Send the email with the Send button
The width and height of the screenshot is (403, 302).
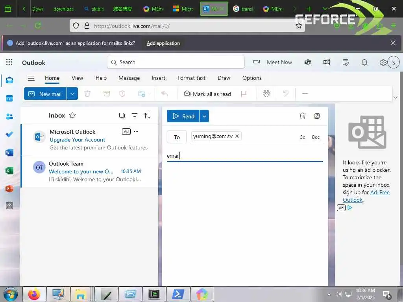[183, 116]
